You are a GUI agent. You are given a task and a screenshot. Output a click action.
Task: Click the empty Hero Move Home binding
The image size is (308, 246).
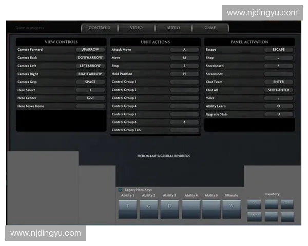tap(90, 106)
